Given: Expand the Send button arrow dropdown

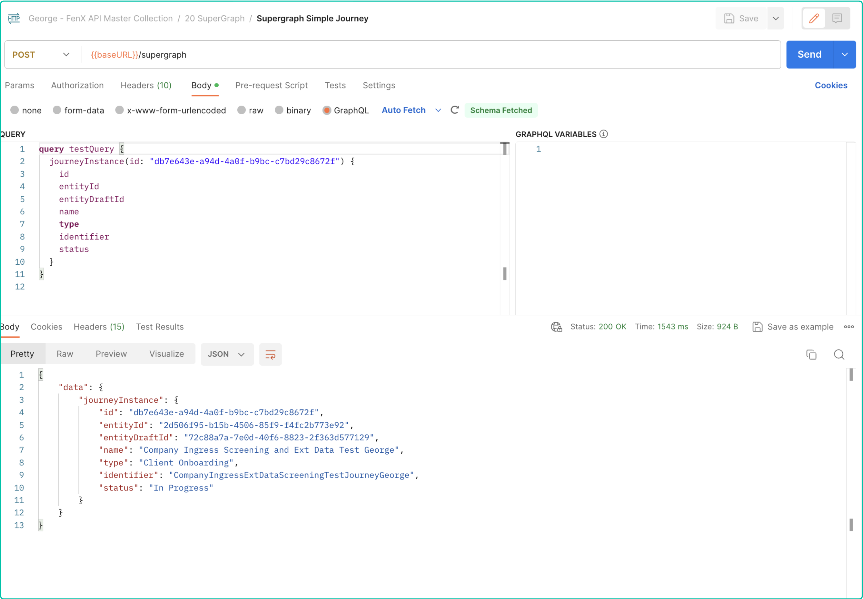Looking at the screenshot, I should (x=845, y=55).
